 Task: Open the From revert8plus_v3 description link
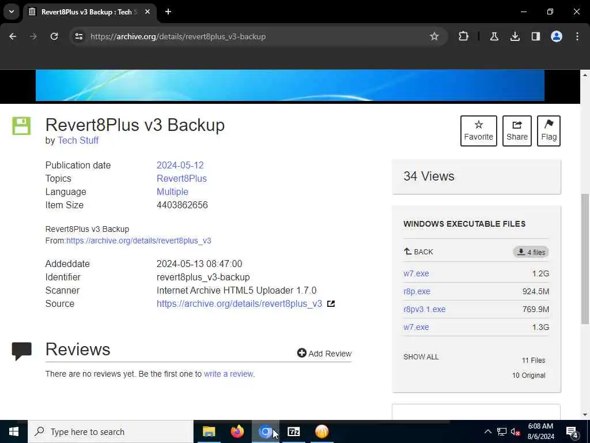pos(138,241)
